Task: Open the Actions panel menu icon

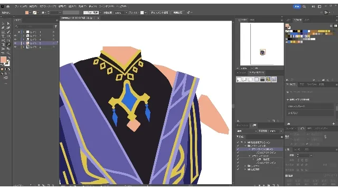Action: tap(281, 137)
